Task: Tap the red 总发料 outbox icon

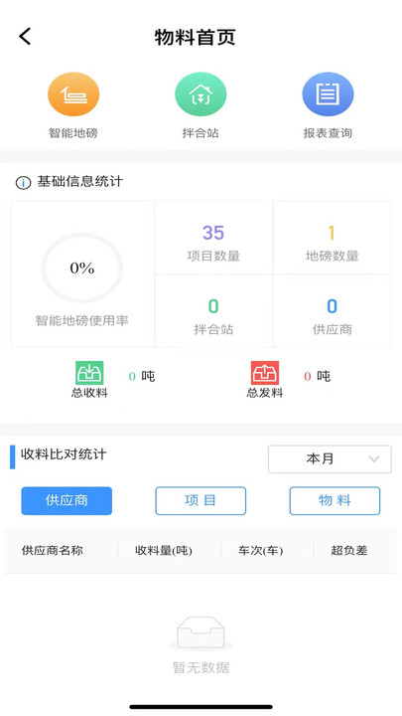Action: 265,373
